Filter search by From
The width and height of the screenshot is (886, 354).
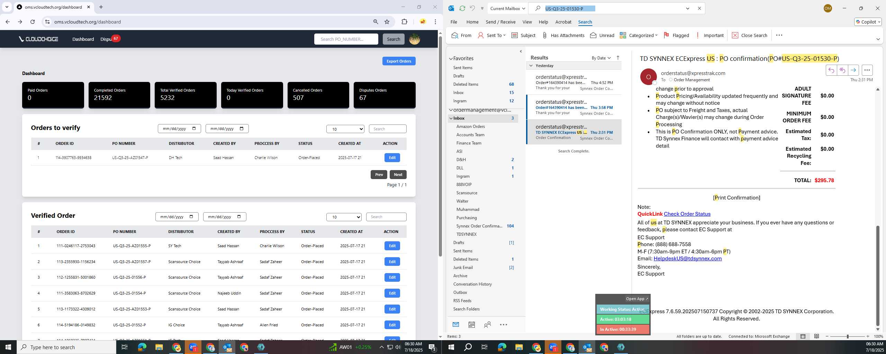click(x=461, y=35)
